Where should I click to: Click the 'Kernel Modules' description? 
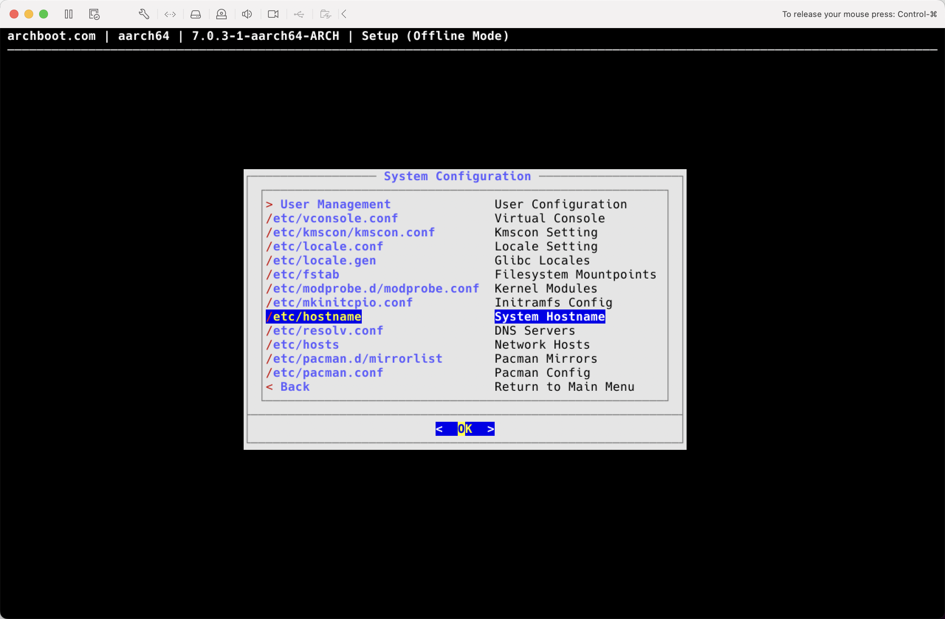[546, 288]
